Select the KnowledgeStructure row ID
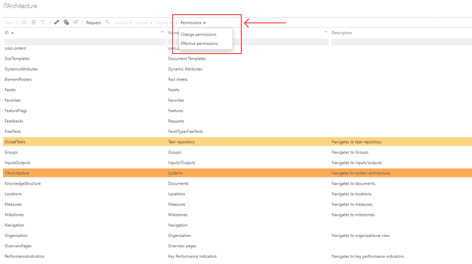Screen dimensions: 472x264 tap(23, 184)
